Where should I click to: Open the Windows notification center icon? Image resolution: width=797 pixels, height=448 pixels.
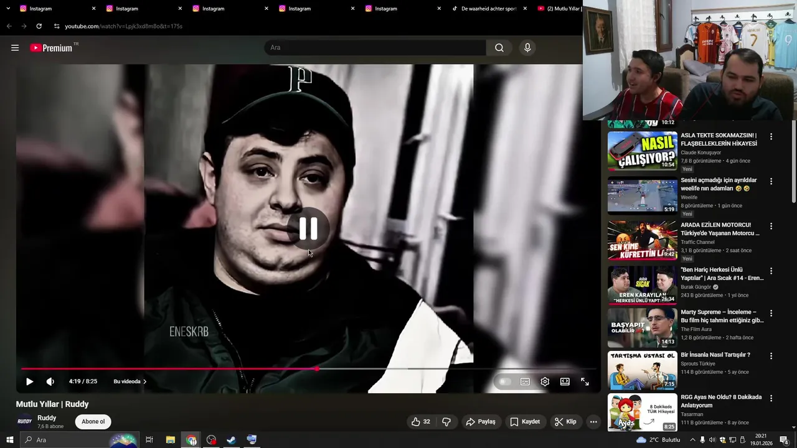click(784, 440)
